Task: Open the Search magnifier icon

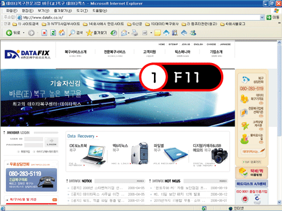Action: tap(72, 33)
